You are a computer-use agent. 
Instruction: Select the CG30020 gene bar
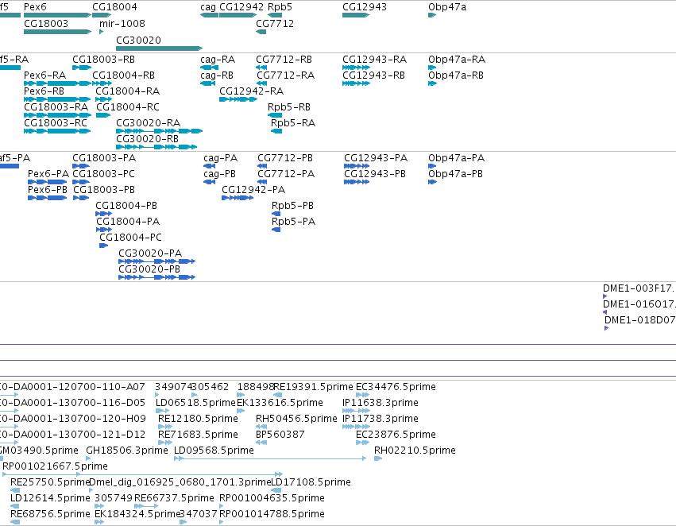159,48
